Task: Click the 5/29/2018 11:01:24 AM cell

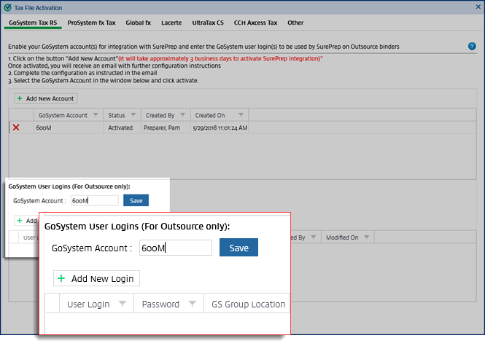Action: pos(220,127)
